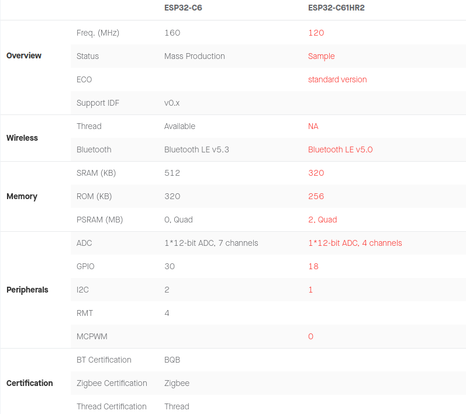Click the 'Support IDF' row label

[98, 103]
